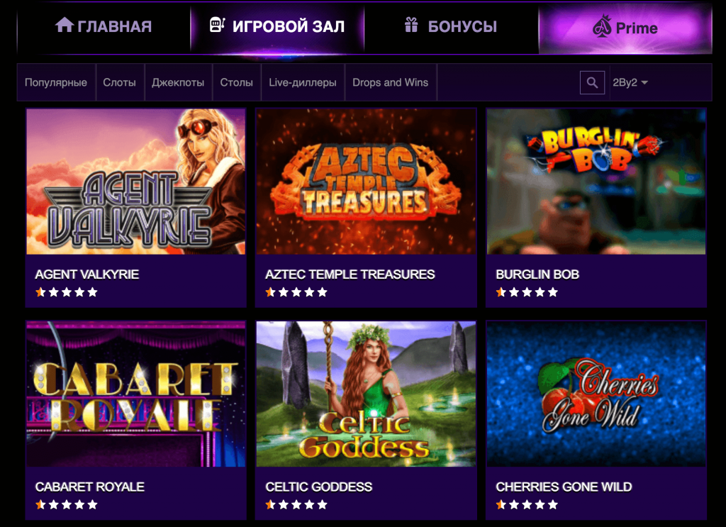
Task: Click the spade ace Prime logo icon
Action: click(x=602, y=26)
